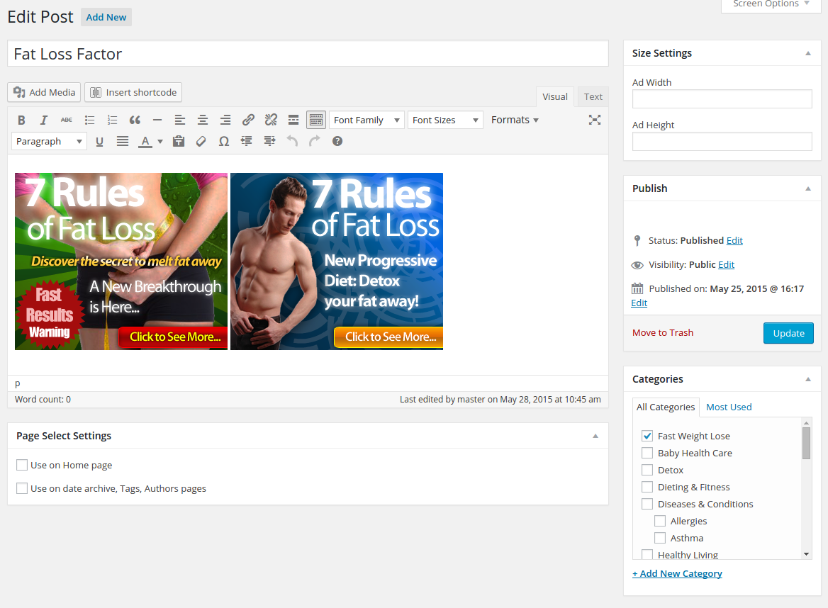This screenshot has width=828, height=608.
Task: Click the Add New post button
Action: click(106, 18)
